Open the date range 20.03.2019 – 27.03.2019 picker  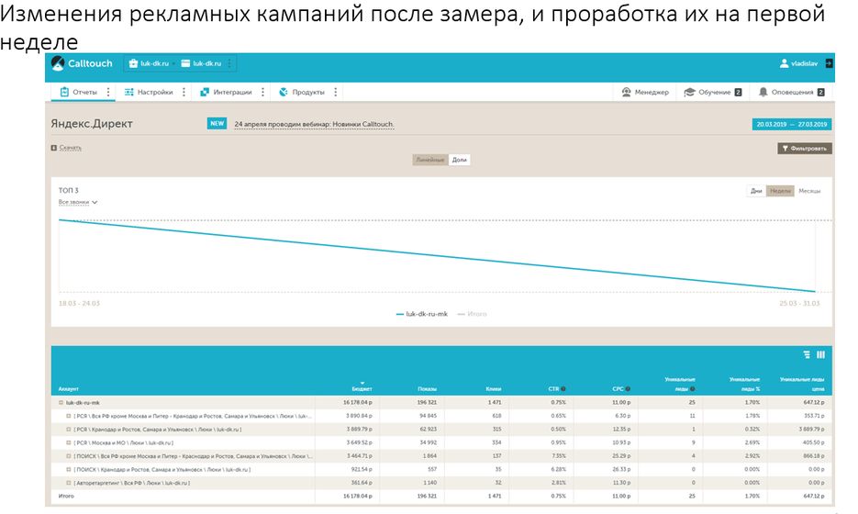792,124
